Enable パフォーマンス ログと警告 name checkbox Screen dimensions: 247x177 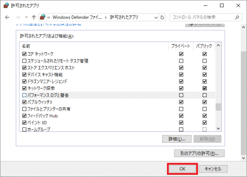[x=24, y=95]
